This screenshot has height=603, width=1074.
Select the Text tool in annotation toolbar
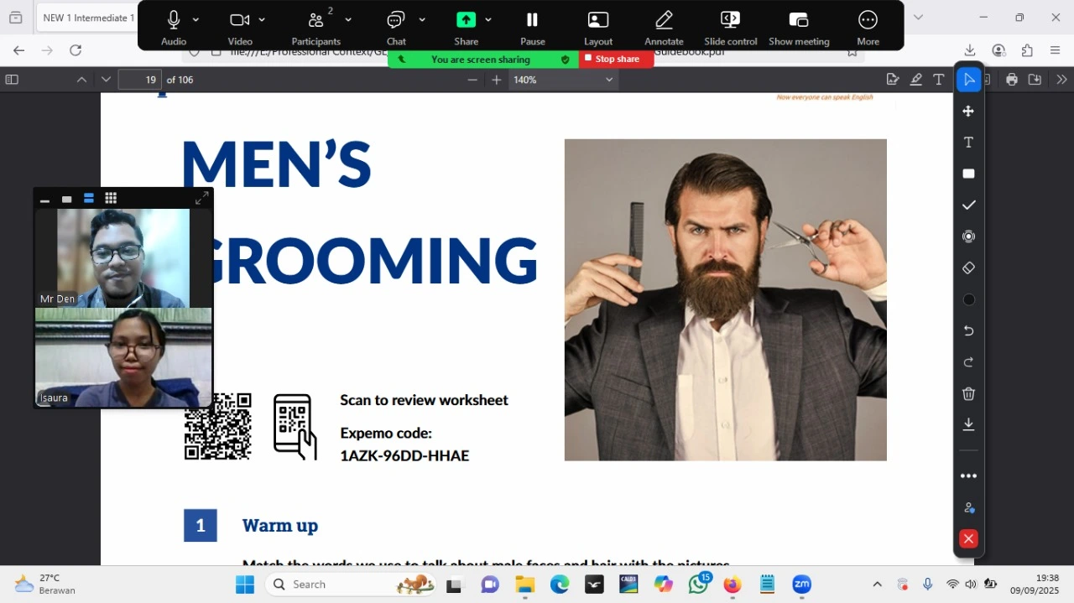click(968, 143)
